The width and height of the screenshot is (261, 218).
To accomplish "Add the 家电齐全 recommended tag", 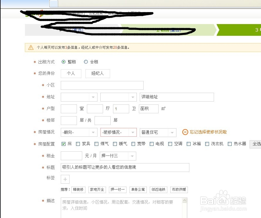I will click(x=97, y=190).
